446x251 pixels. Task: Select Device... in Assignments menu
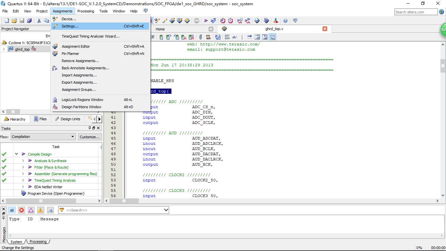[100, 19]
